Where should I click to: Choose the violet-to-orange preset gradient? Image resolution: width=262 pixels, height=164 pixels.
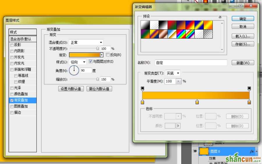(181, 25)
